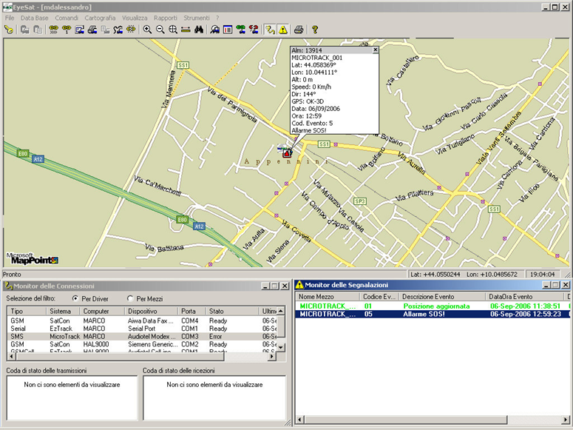Viewport: 573px width, 430px height.
Task: Select the Per Driver radio button
Action: coord(75,298)
